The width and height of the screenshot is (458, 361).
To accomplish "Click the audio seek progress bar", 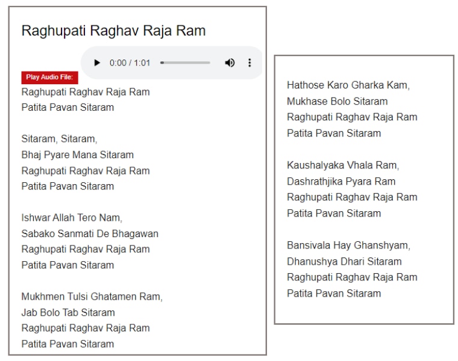I will [x=186, y=63].
